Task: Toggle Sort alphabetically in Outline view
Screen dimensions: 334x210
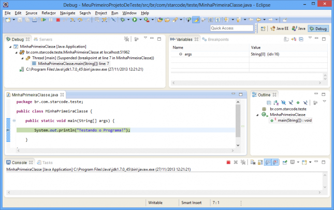Action: click(x=276, y=103)
